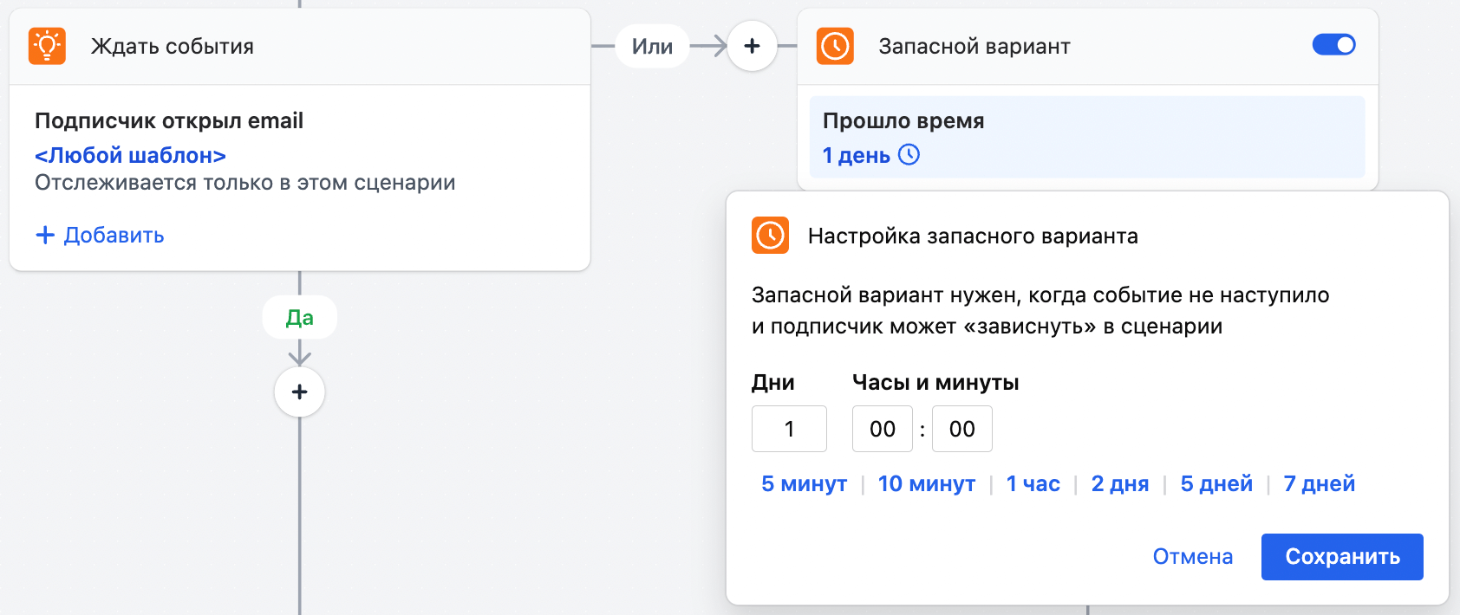Choose the 1 час preset
Image resolution: width=1460 pixels, height=615 pixels.
pos(1033,483)
